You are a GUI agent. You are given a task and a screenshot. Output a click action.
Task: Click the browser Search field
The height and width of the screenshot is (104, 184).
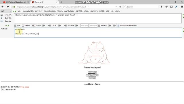(141, 7)
